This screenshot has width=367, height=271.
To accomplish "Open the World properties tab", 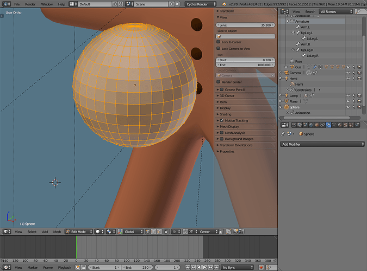I will point(311,125).
